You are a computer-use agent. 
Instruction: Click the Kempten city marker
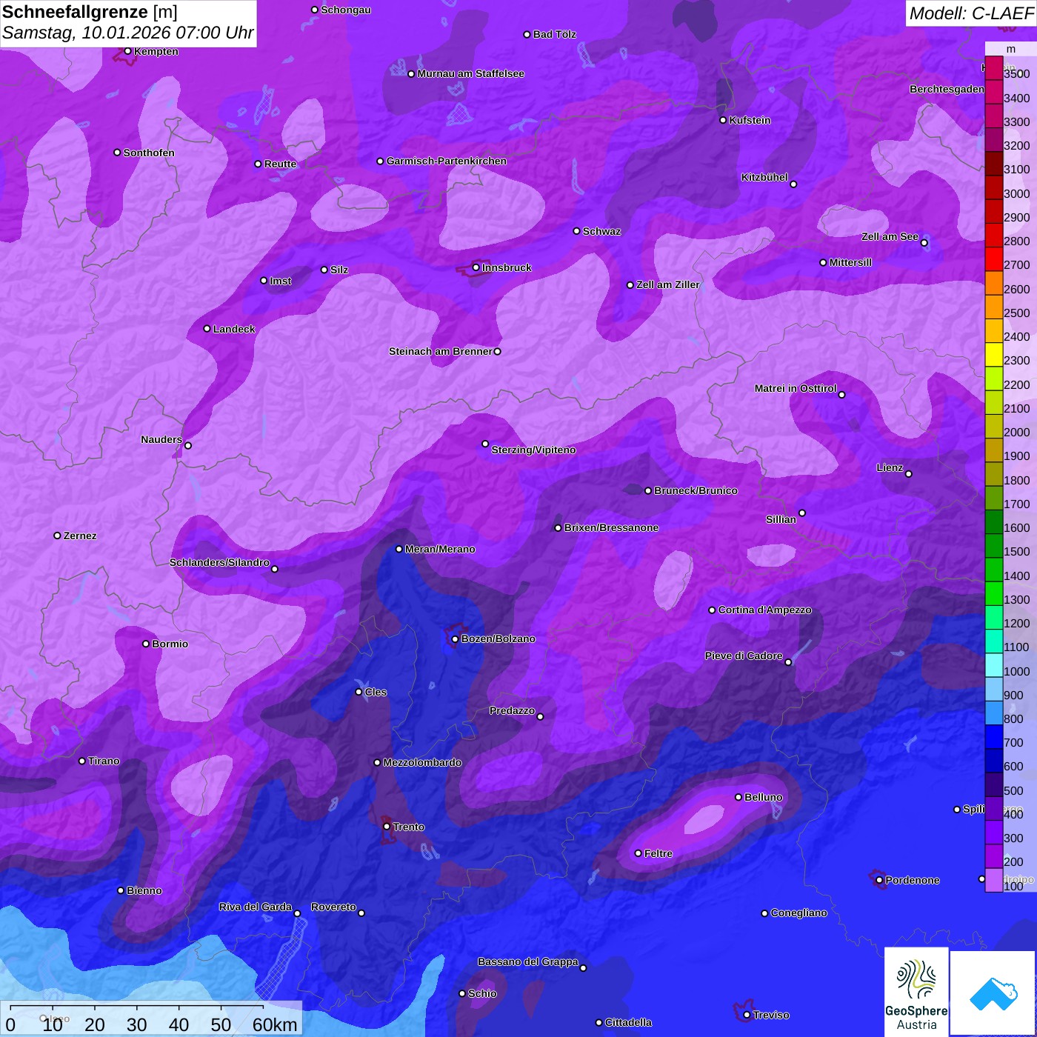[128, 51]
